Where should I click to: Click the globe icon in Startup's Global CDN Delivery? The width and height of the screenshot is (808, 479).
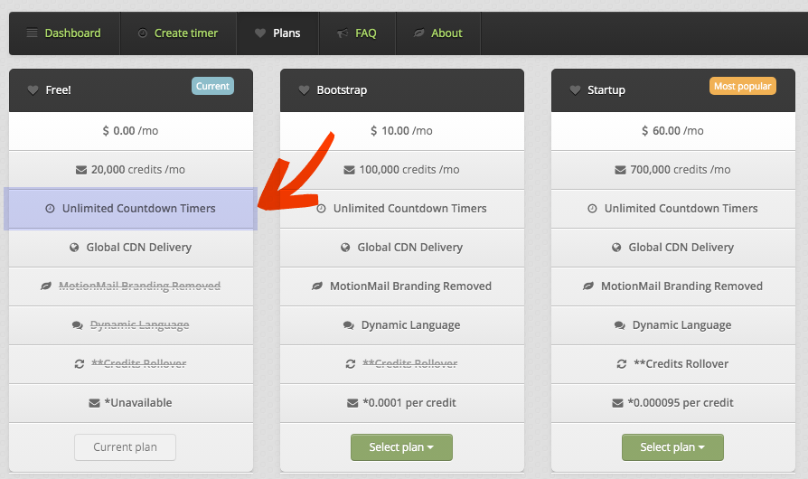pyautogui.click(x=616, y=248)
